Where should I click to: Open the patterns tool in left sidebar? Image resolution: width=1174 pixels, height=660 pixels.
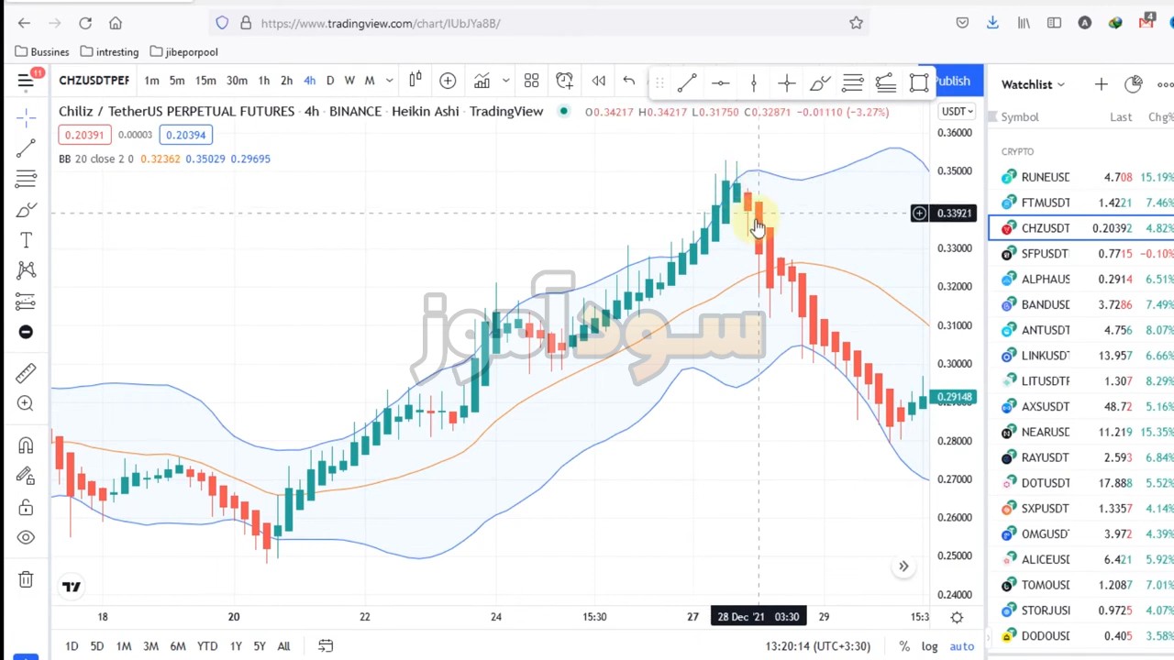coord(26,270)
